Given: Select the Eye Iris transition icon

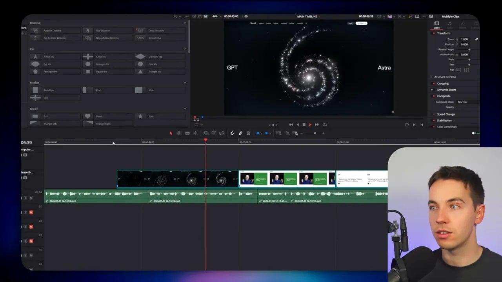Looking at the screenshot, I should click(x=35, y=64).
